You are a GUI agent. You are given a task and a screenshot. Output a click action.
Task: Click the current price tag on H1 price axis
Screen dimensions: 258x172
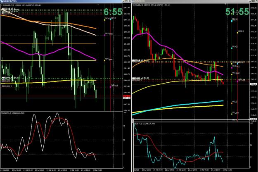[x=253, y=84]
